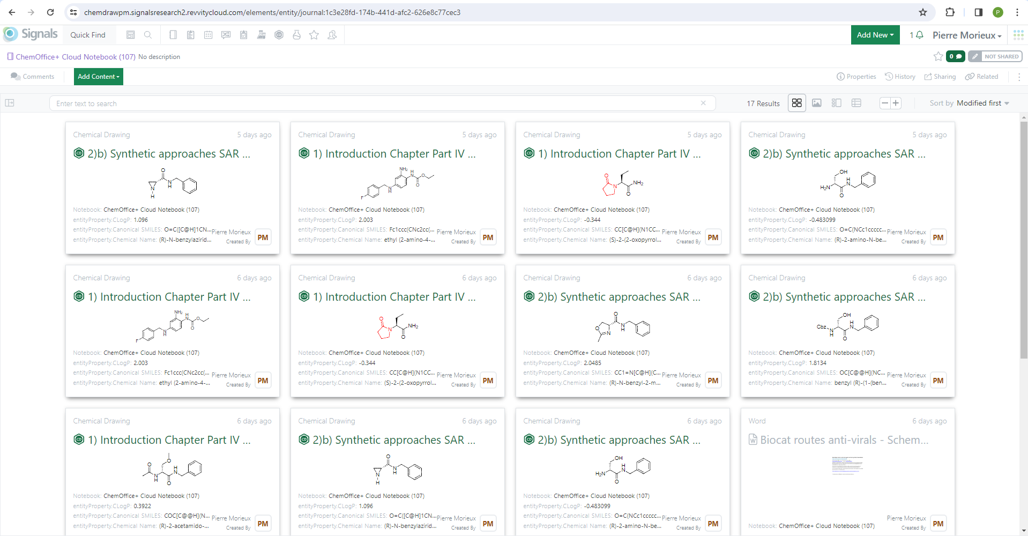
Task: Open the Notebooks icon in the top toolbar
Action: coord(173,35)
